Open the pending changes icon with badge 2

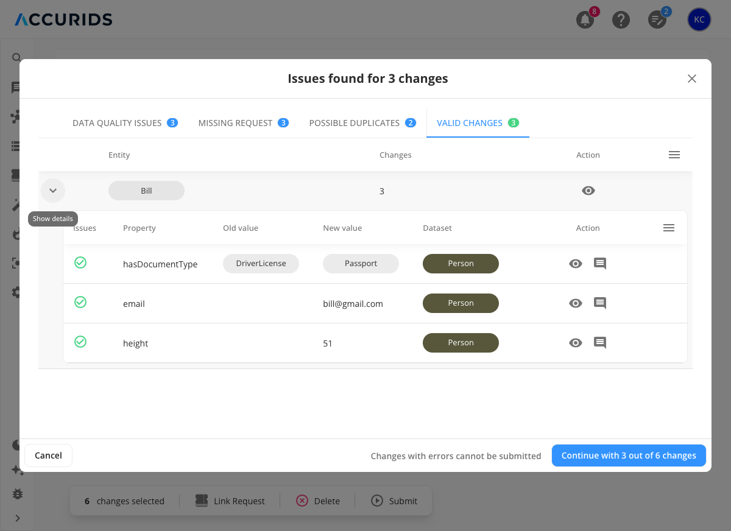point(657,19)
